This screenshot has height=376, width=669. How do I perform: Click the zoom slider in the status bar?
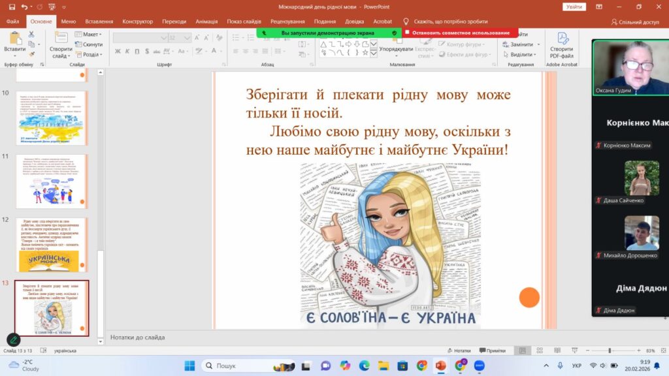click(610, 351)
